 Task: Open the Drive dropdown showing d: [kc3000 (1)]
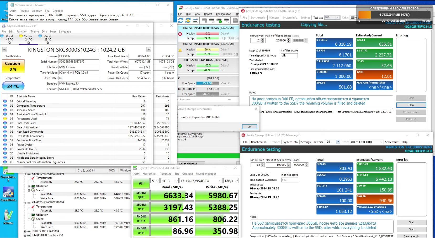pyautogui.click(x=367, y=142)
